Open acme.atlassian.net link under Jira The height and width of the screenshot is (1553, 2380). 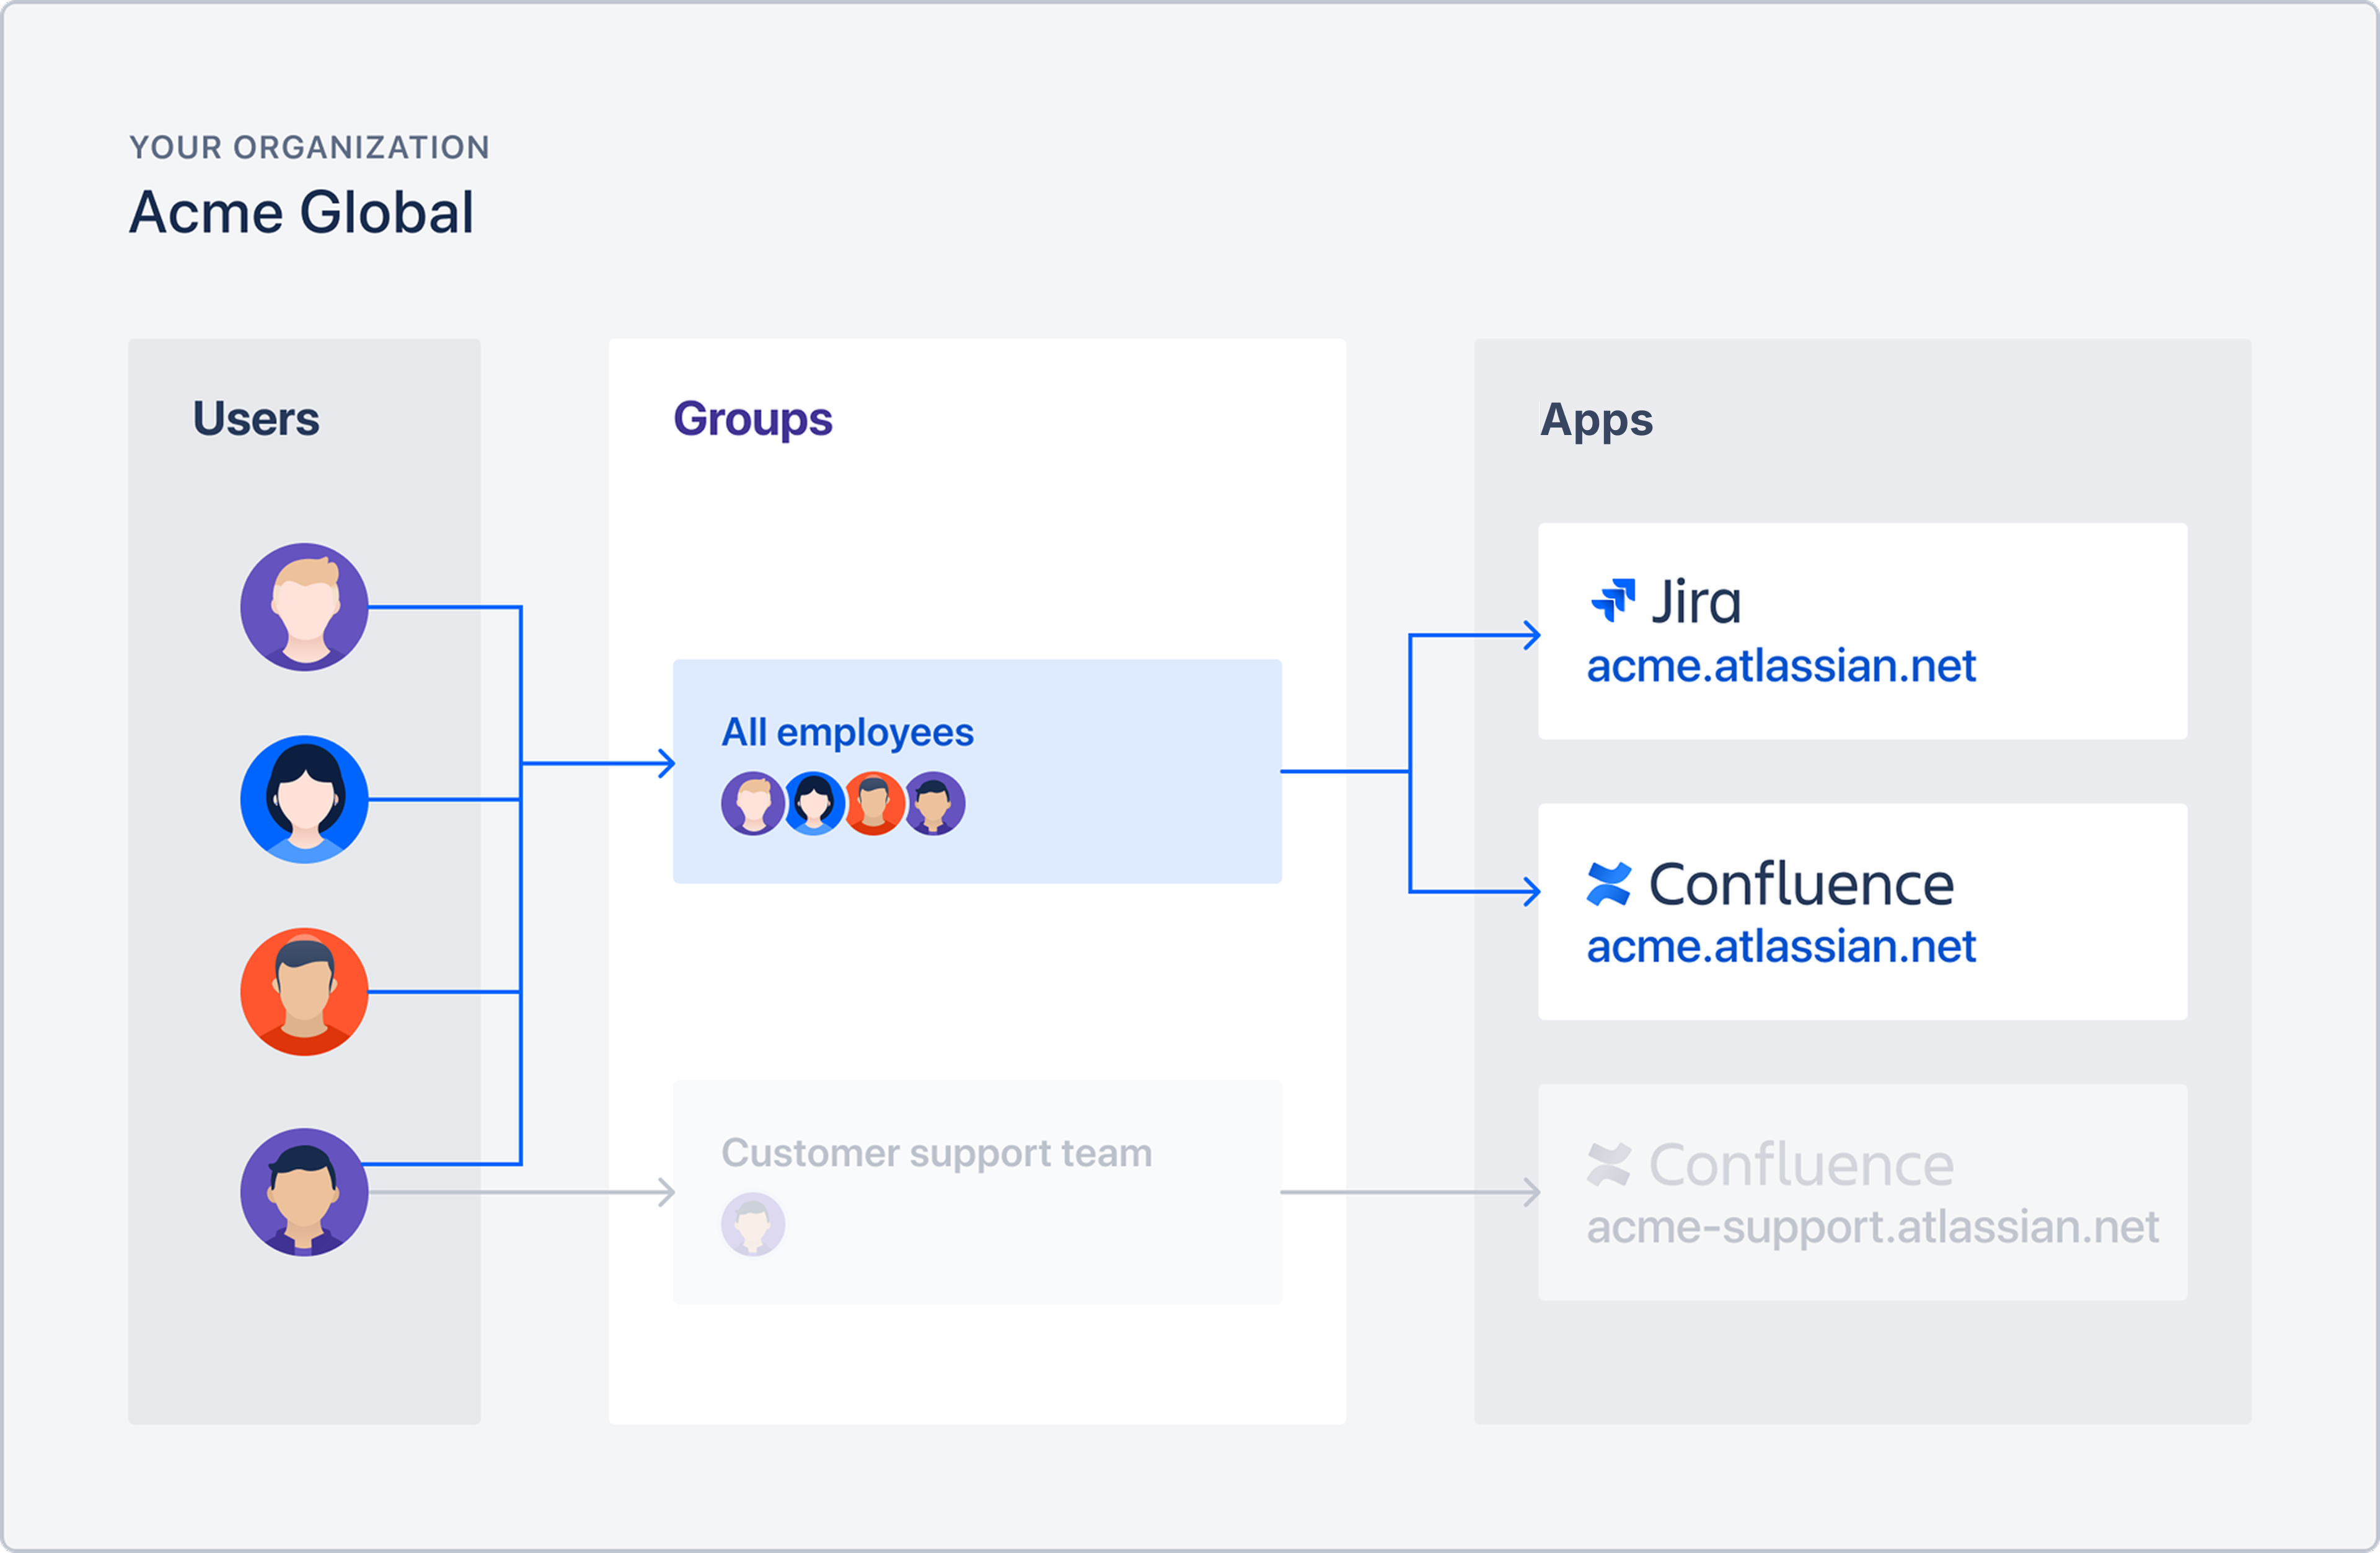(1781, 666)
